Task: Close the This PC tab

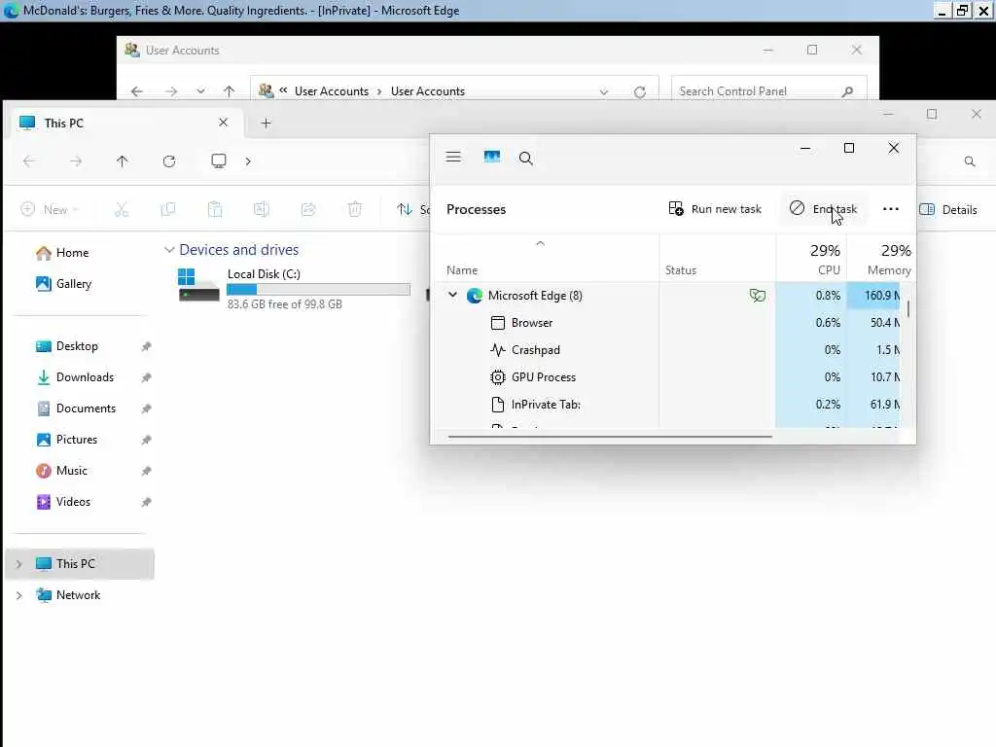Action: (223, 122)
